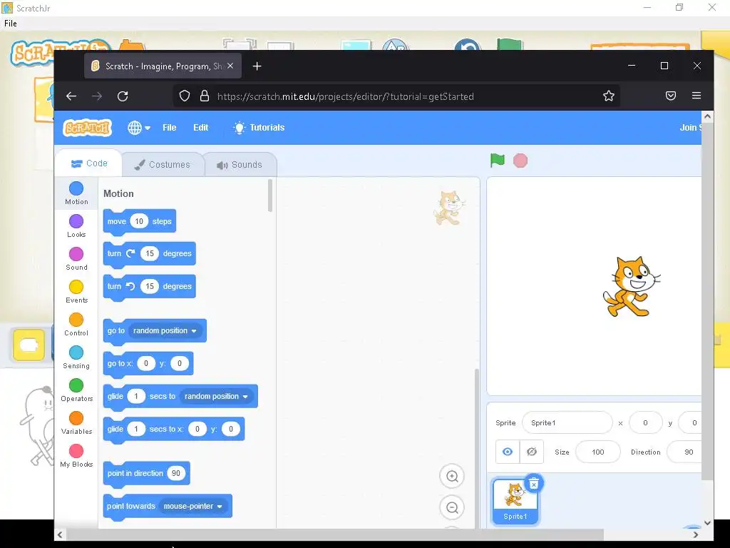
Task: Click the x value in go to x block
Action: (146, 363)
